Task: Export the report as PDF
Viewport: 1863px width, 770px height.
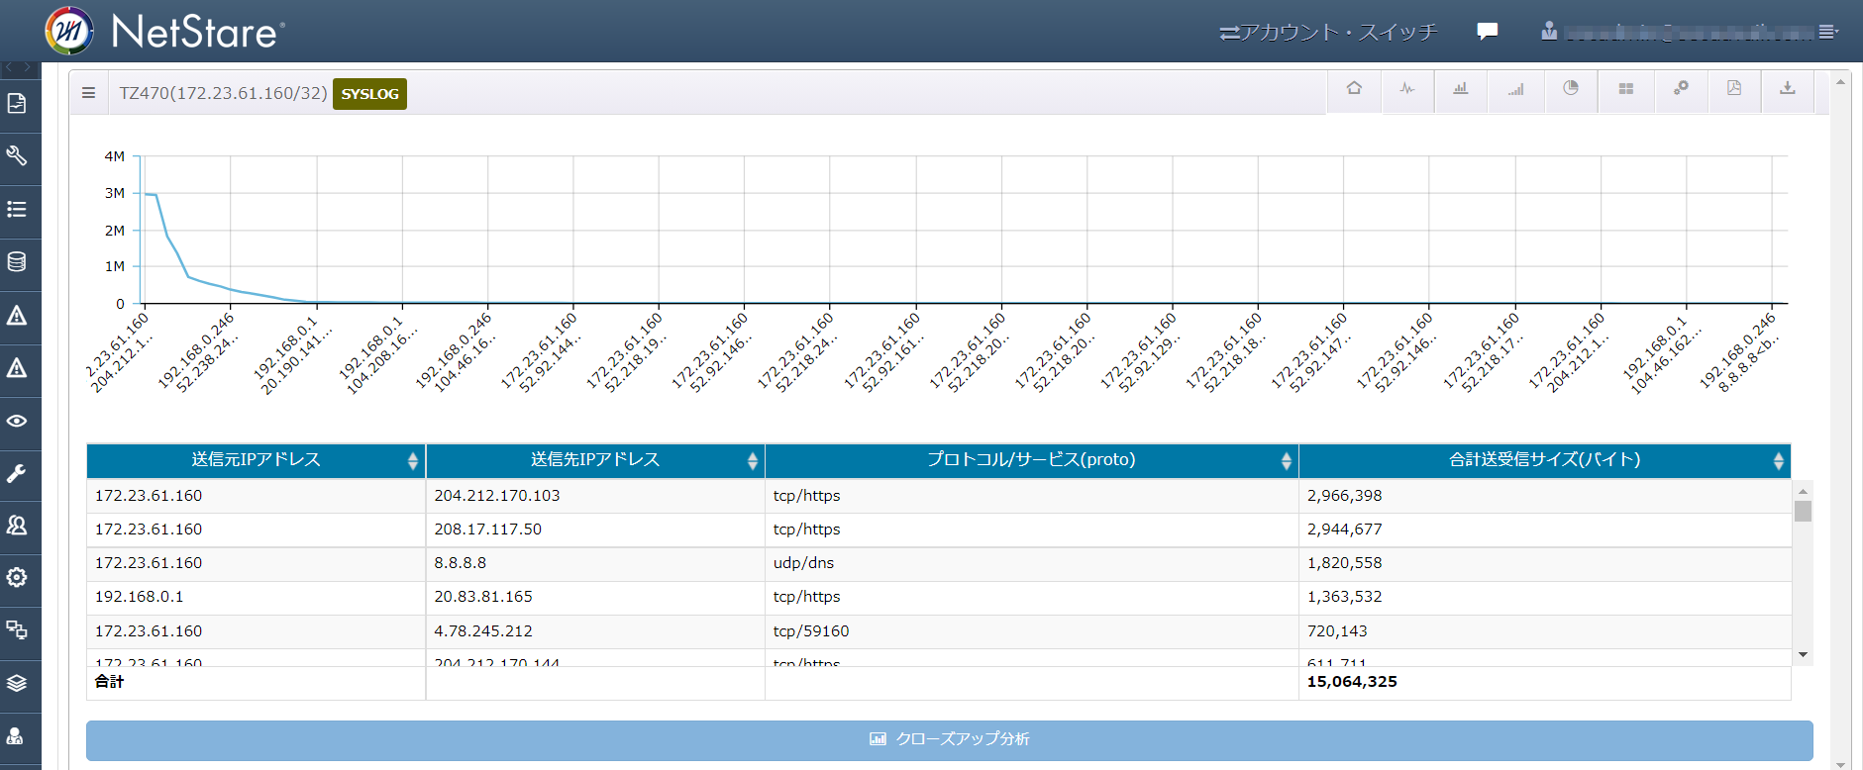Action: tap(1734, 89)
